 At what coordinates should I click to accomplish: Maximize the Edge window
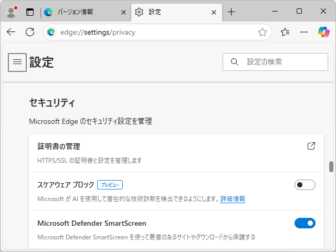pos(299,12)
